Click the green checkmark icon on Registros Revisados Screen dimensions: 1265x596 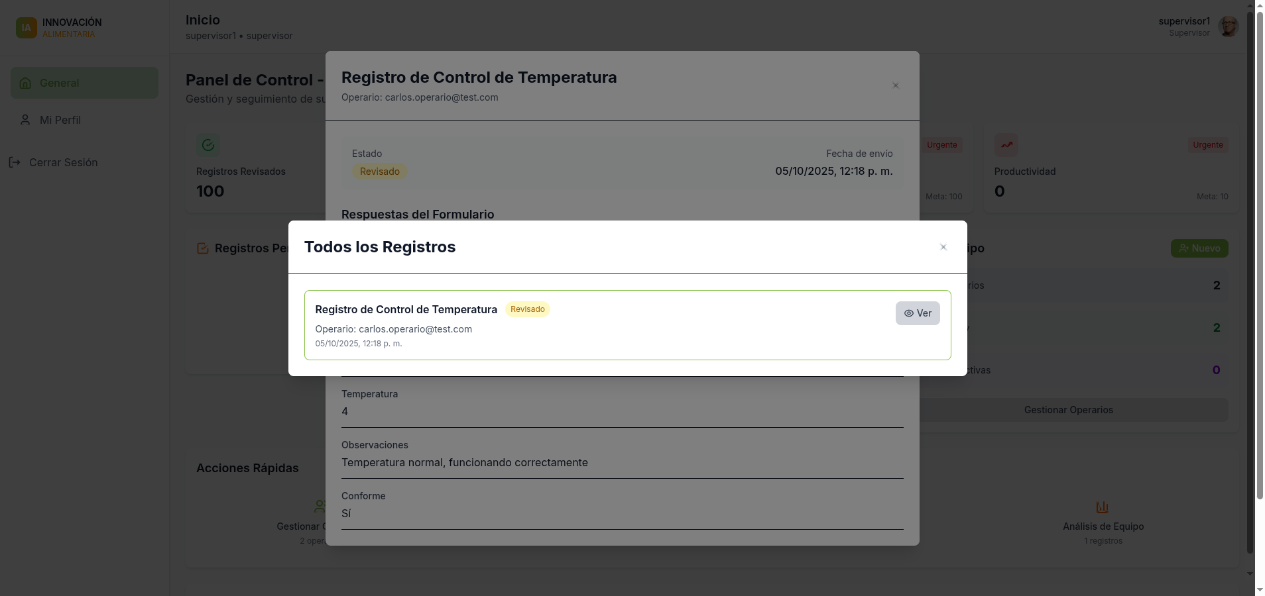click(208, 145)
